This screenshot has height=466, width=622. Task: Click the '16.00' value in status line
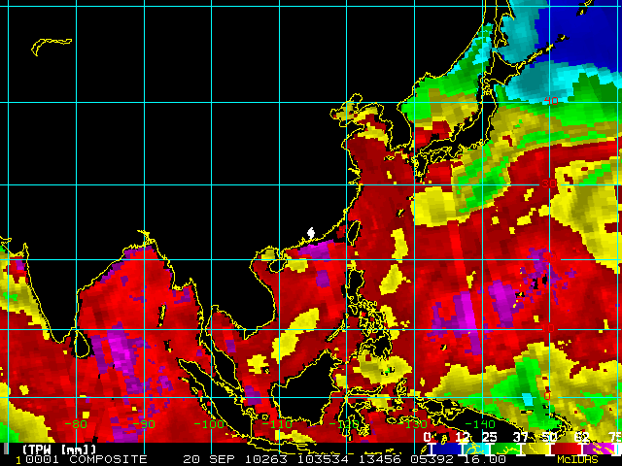[485, 459]
